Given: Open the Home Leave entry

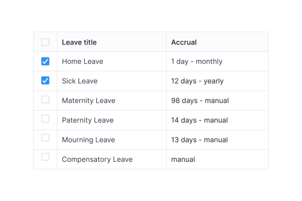Looking at the screenshot, I should coord(83,62).
